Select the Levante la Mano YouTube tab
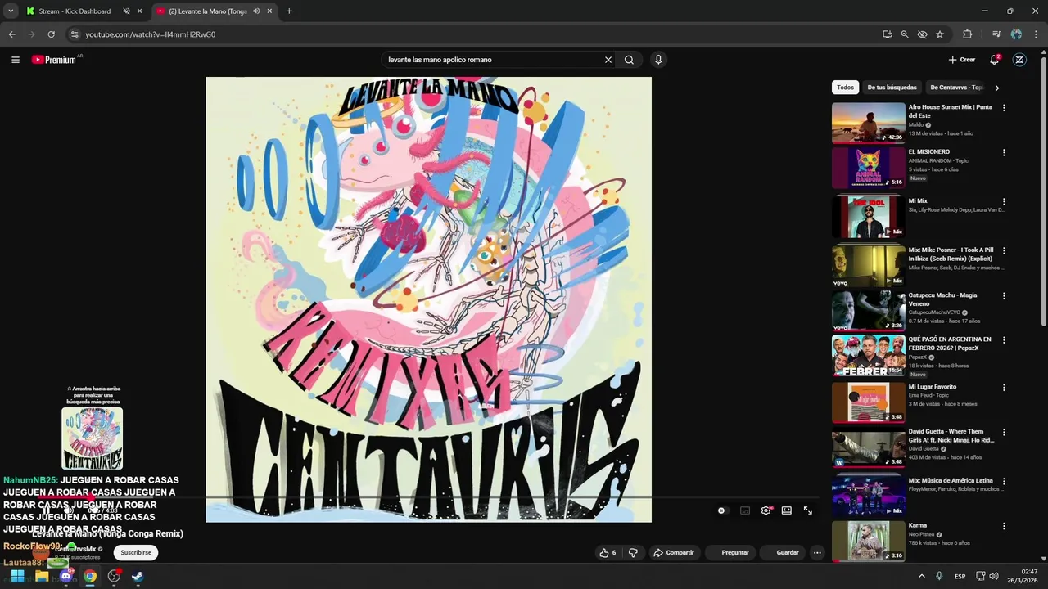The image size is (1048, 589). [x=209, y=11]
